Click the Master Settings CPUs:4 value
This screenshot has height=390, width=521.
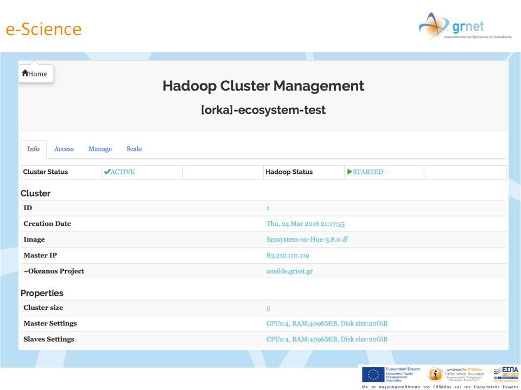point(327,323)
